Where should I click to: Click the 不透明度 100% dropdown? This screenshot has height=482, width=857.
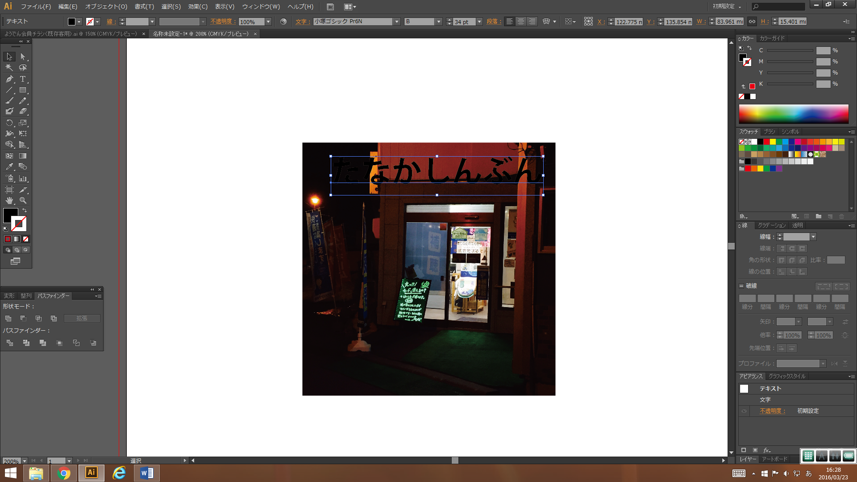point(268,22)
